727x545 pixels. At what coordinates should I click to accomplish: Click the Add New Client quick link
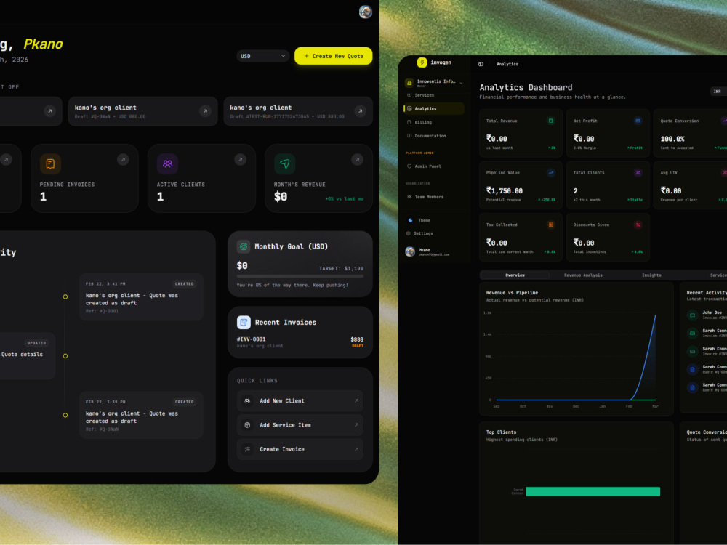pyautogui.click(x=300, y=401)
